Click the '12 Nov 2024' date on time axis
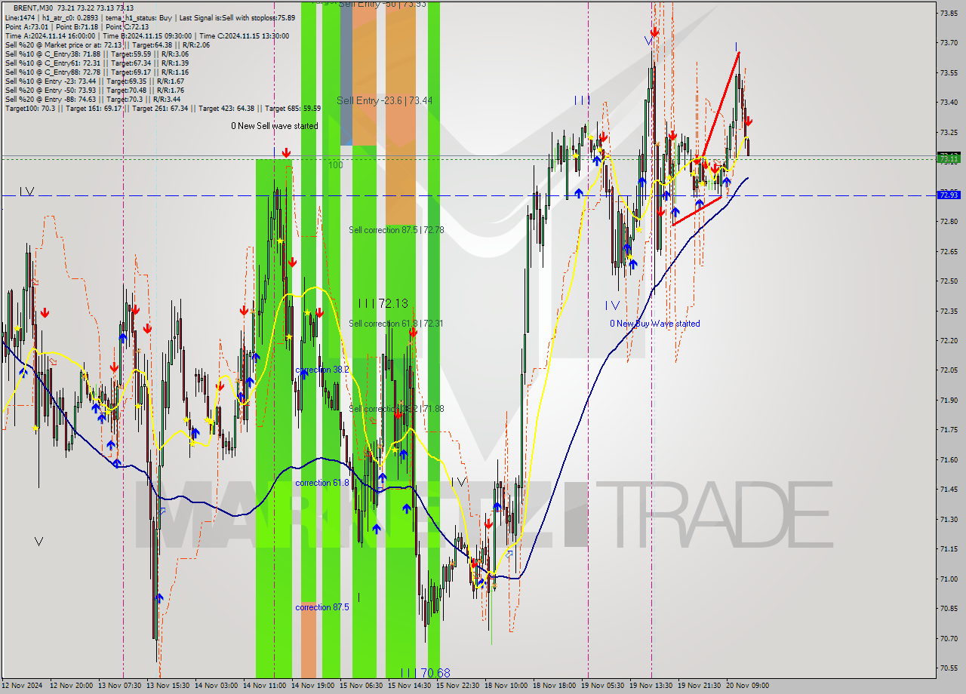This screenshot has height=694, width=966. (23, 686)
